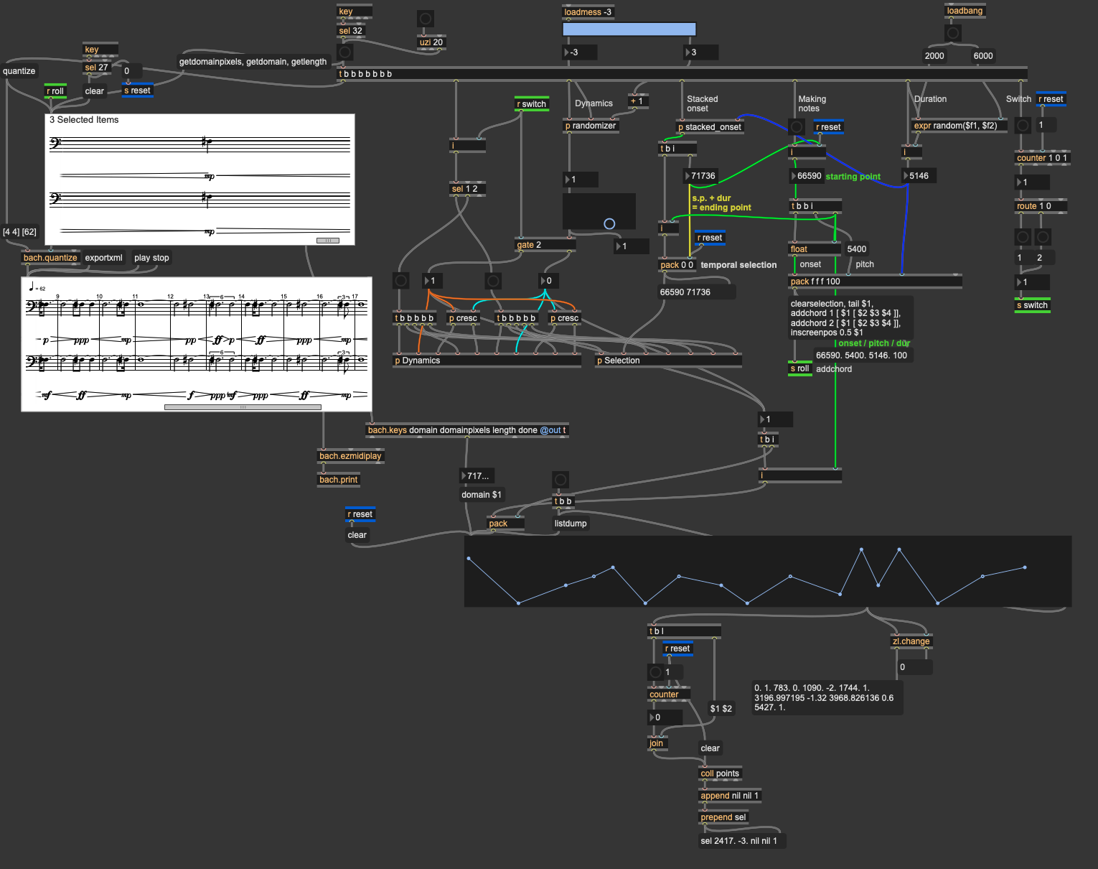Viewport: 1098px width, 869px height.
Task: Click the exportxml message box
Action: (104, 258)
